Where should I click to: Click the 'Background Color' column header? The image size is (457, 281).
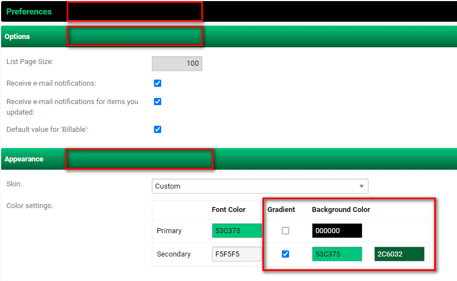tap(341, 210)
